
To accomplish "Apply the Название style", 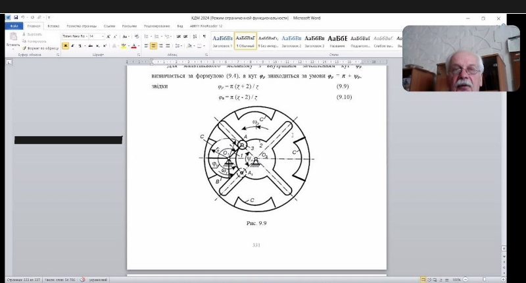I will 337,41.
